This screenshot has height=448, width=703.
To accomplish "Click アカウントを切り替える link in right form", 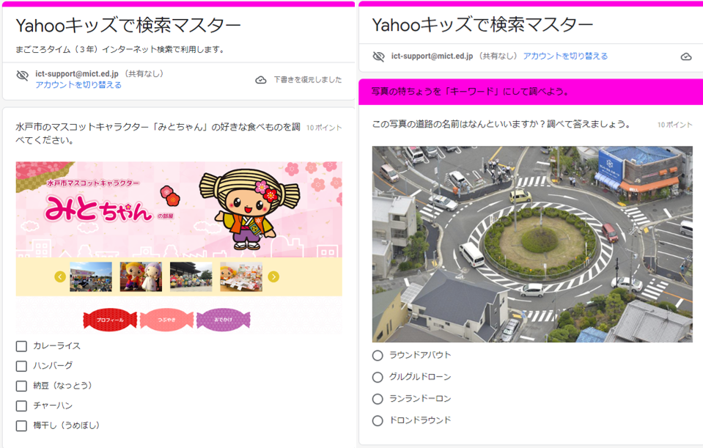I will 565,56.
